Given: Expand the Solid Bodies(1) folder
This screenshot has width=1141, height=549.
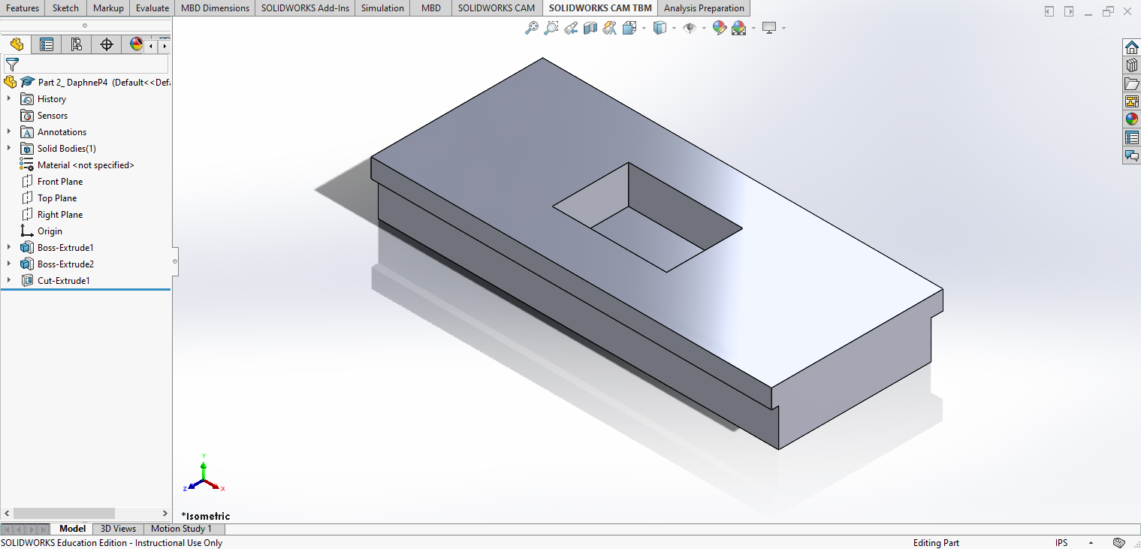Looking at the screenshot, I should (x=9, y=148).
